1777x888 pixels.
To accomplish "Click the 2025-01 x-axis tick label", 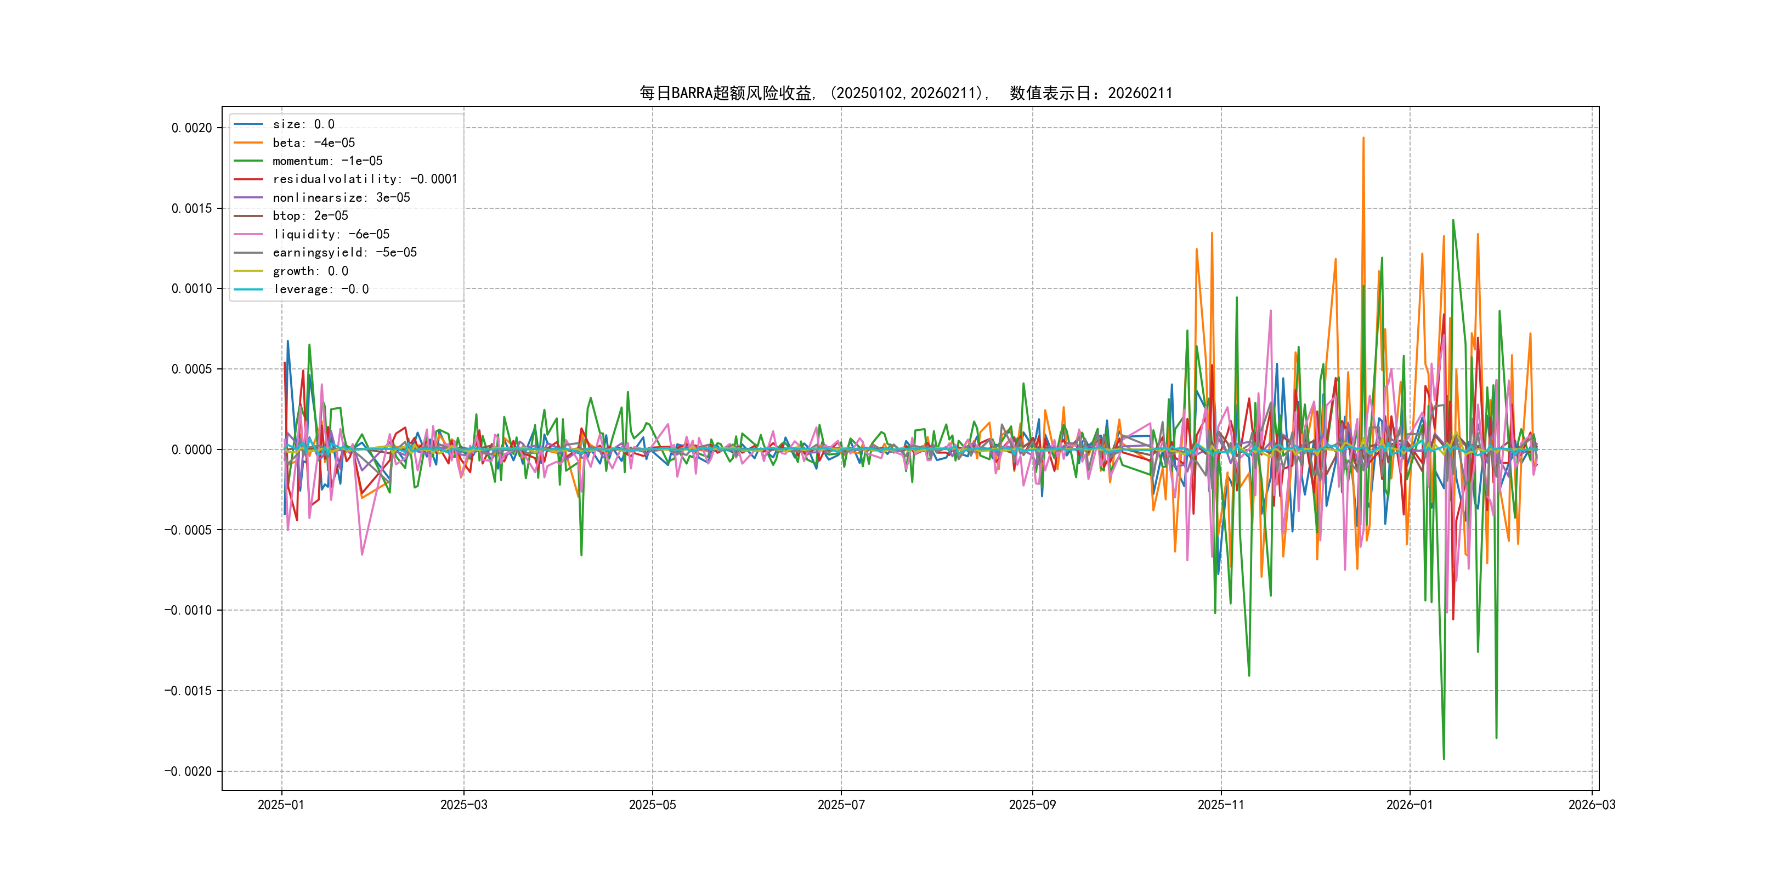I will click(281, 805).
